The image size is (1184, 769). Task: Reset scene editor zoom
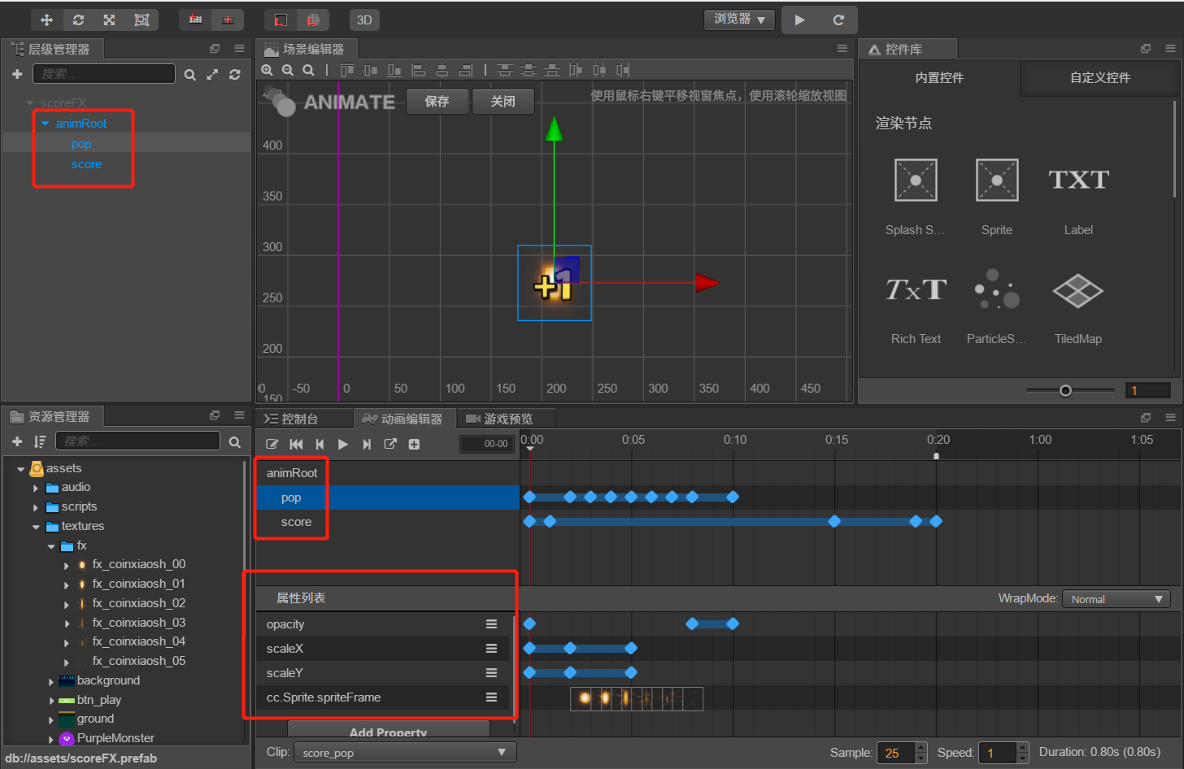coord(308,70)
